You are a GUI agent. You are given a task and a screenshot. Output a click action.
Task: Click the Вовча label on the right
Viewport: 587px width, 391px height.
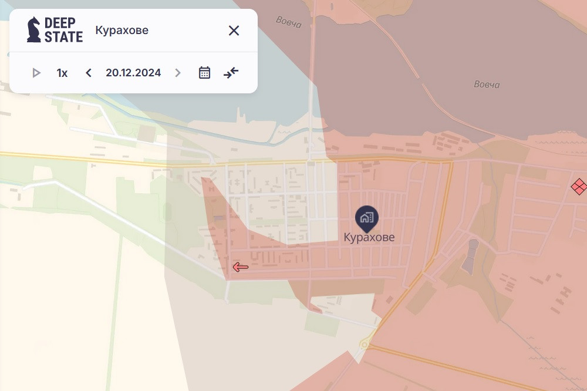487,85
